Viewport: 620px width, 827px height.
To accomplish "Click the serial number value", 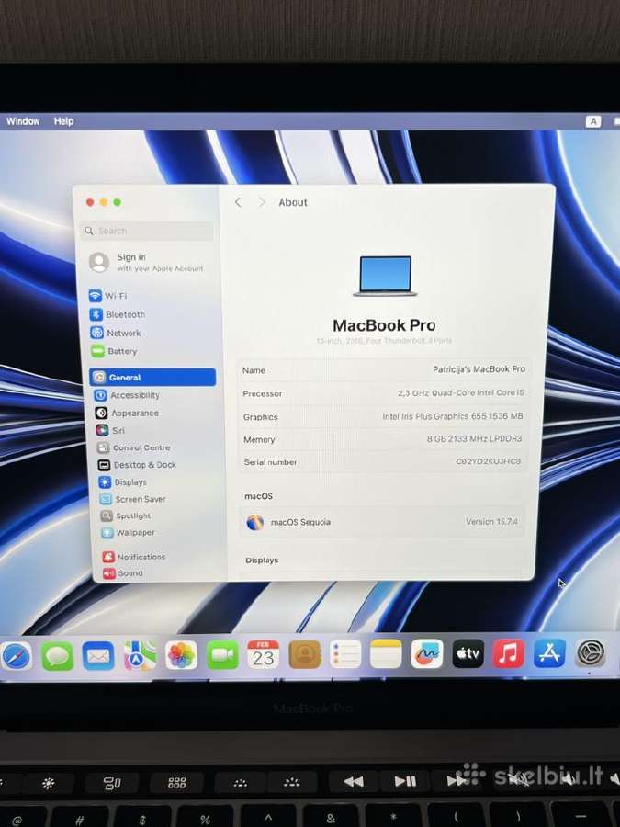I will (x=489, y=461).
